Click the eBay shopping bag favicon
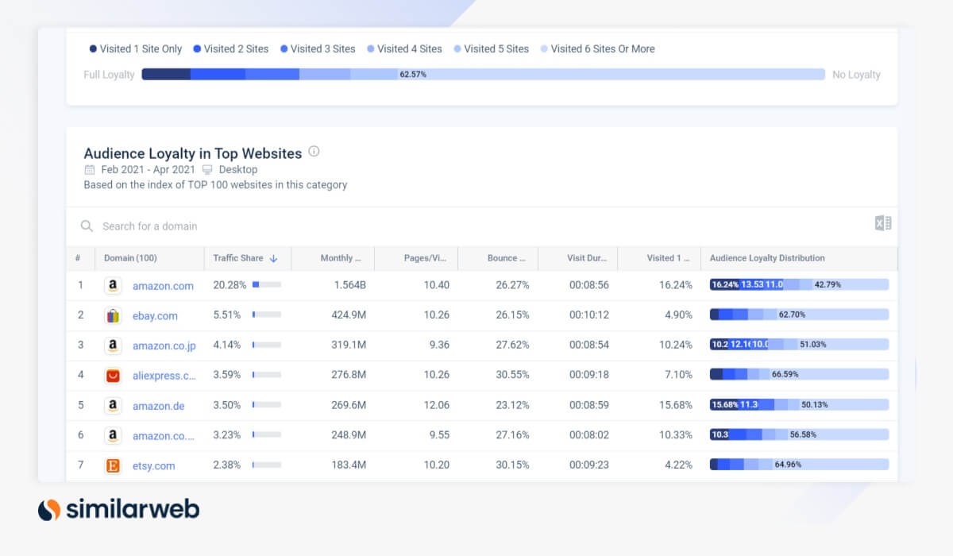 pos(113,315)
